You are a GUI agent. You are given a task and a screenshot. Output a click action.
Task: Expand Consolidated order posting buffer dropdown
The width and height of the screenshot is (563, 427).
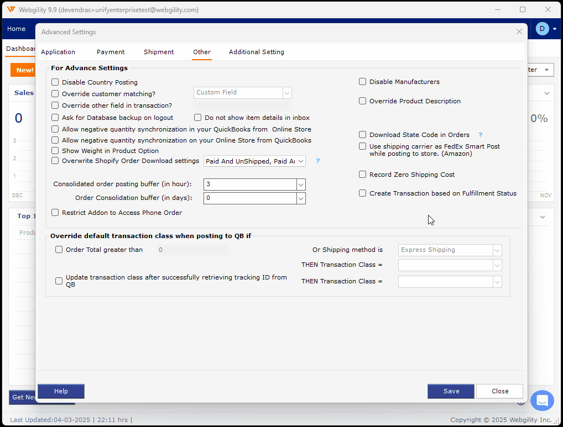[x=301, y=184]
